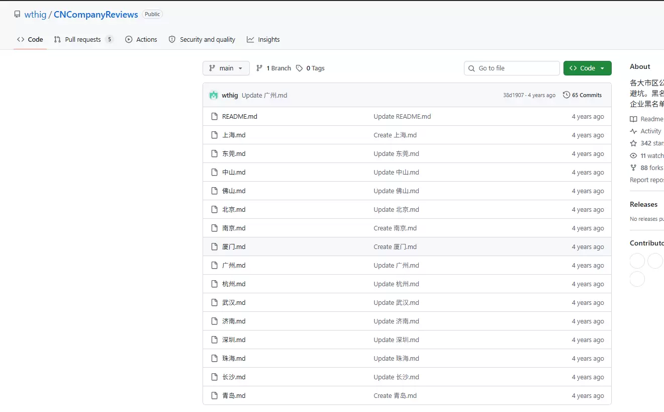Click the pulse icon beside Activity
The width and height of the screenshot is (664, 412).
(x=633, y=131)
